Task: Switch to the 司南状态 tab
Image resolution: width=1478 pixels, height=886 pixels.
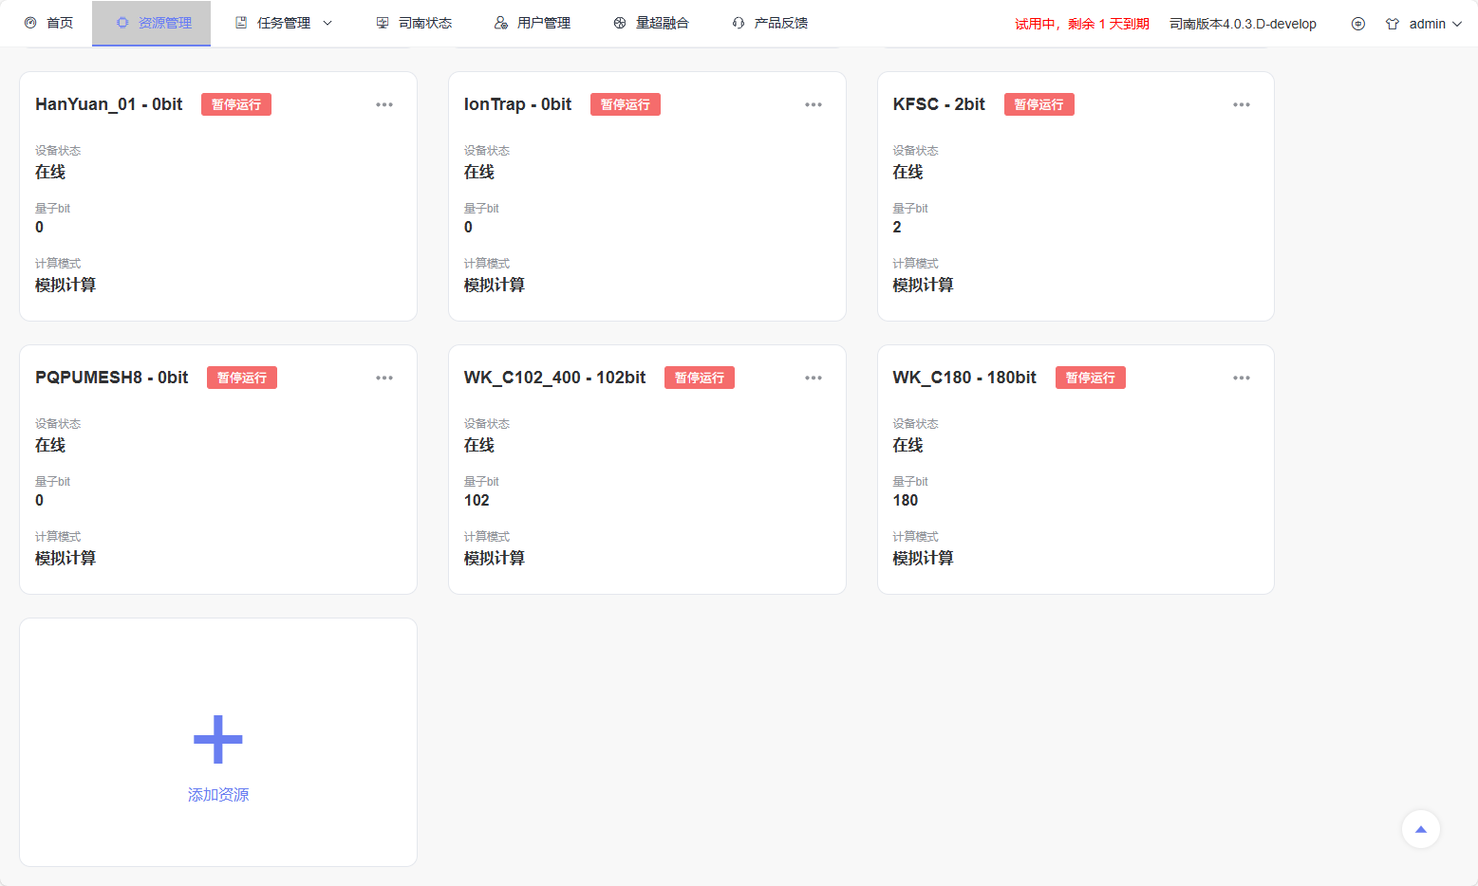Action: pos(414,23)
